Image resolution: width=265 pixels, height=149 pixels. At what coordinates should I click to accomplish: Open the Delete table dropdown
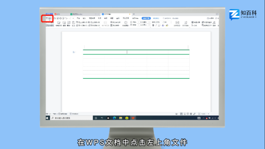69,24
